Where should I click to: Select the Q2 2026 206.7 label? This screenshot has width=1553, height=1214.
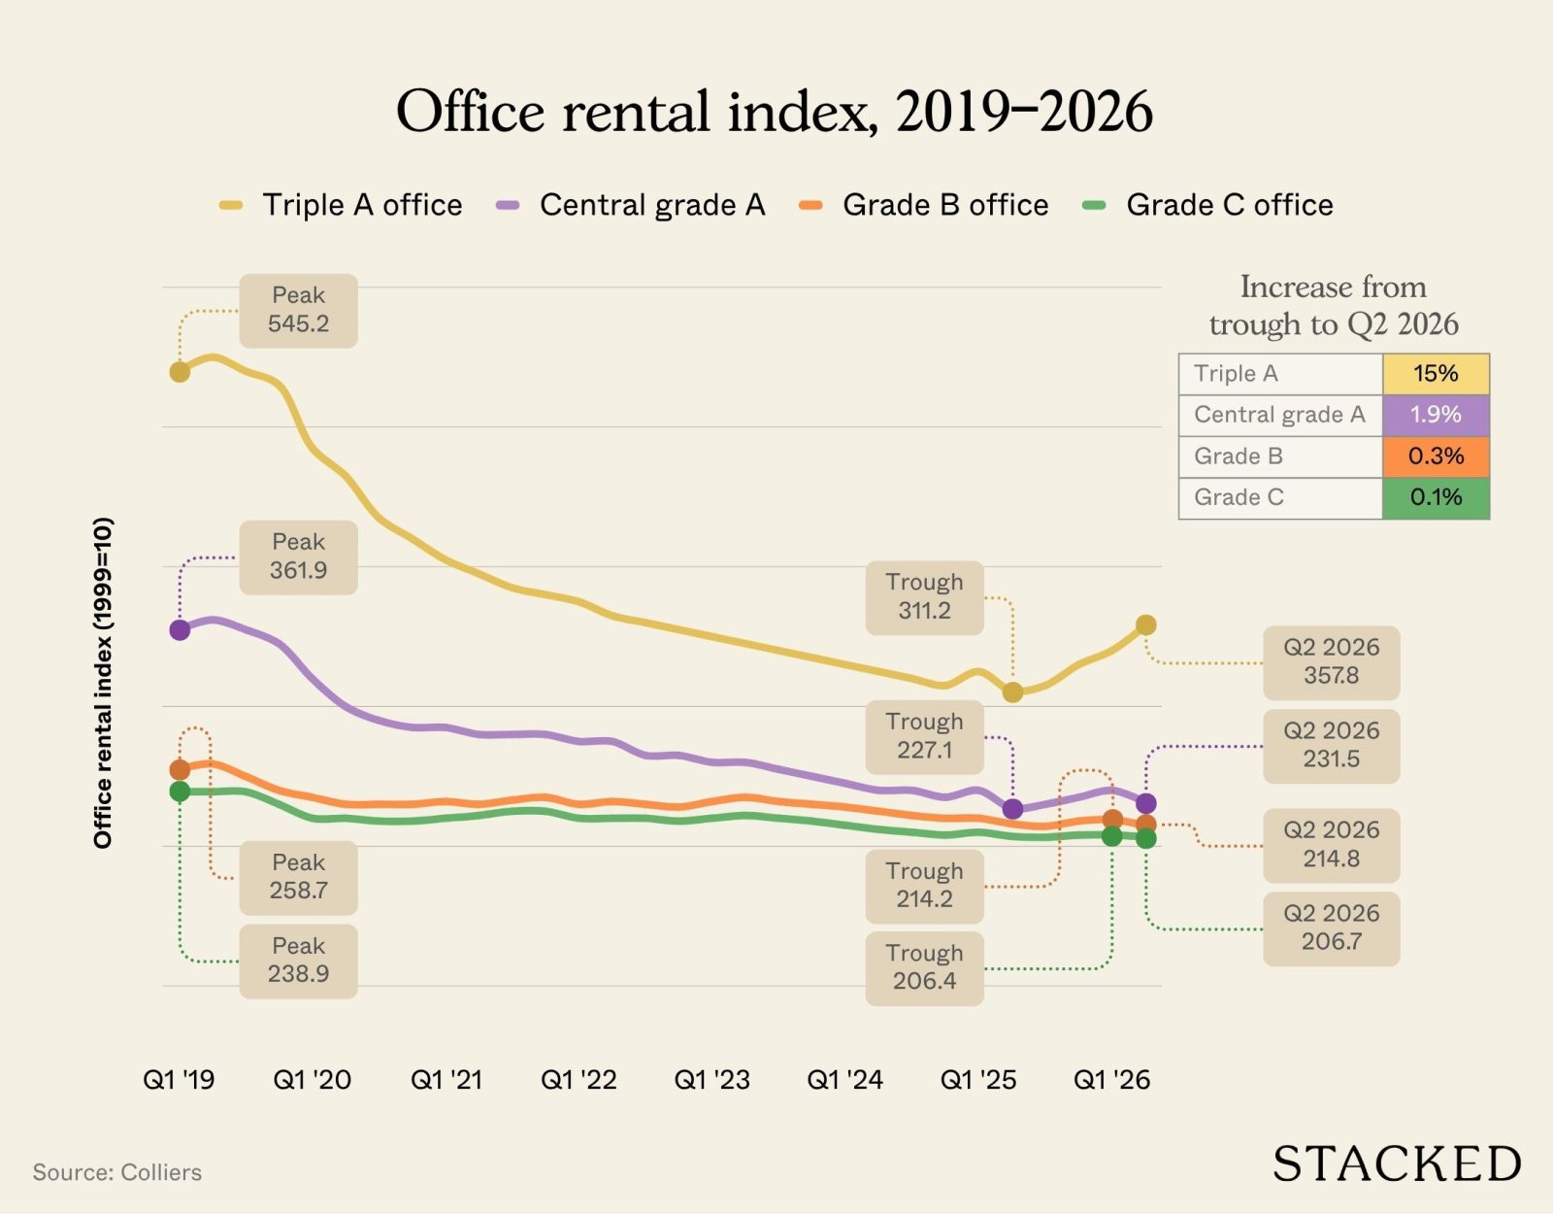point(1331,928)
